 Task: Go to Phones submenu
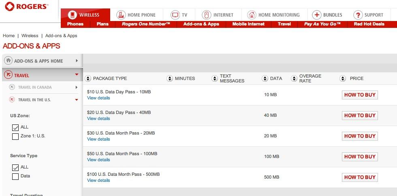[75, 24]
